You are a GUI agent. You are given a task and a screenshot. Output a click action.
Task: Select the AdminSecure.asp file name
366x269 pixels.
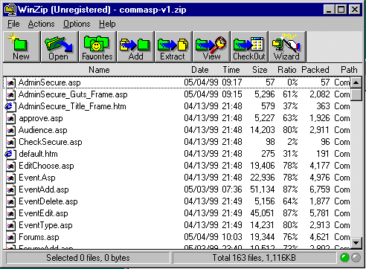tap(50, 82)
